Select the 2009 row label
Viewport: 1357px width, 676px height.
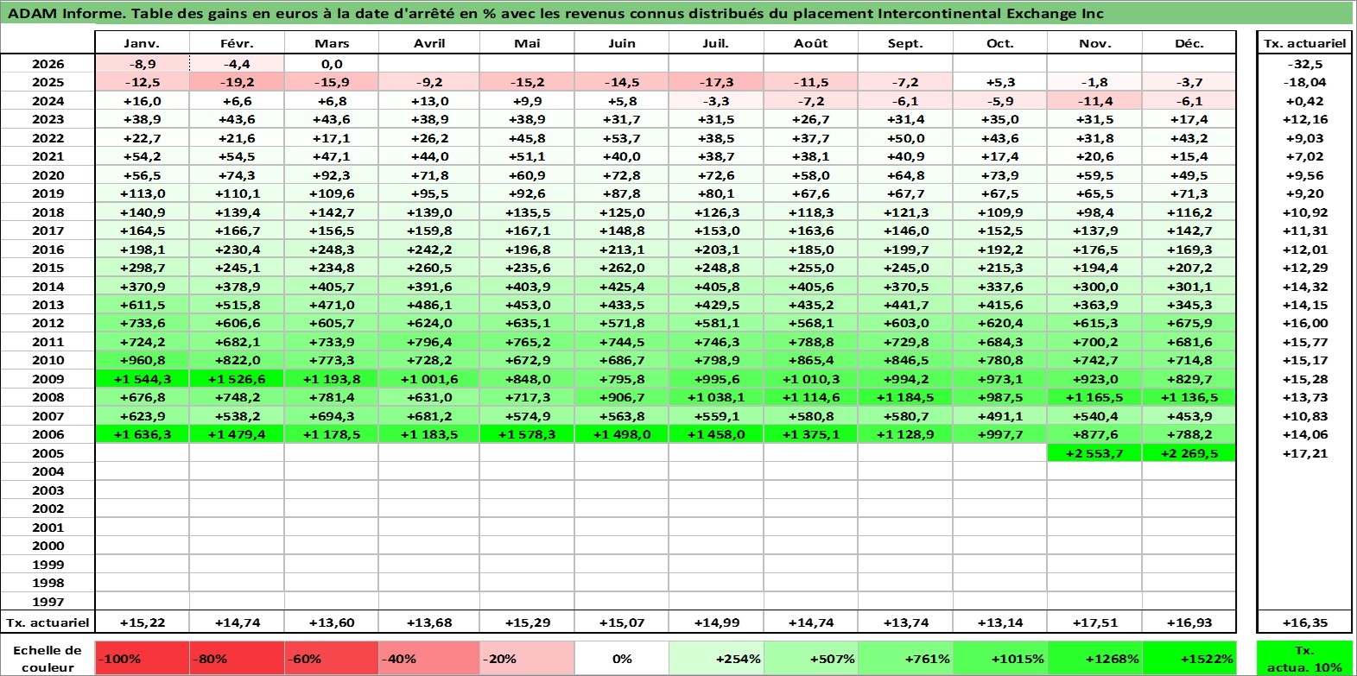pyautogui.click(x=48, y=379)
